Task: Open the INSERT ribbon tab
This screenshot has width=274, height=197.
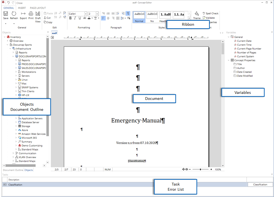Action: click(22, 8)
